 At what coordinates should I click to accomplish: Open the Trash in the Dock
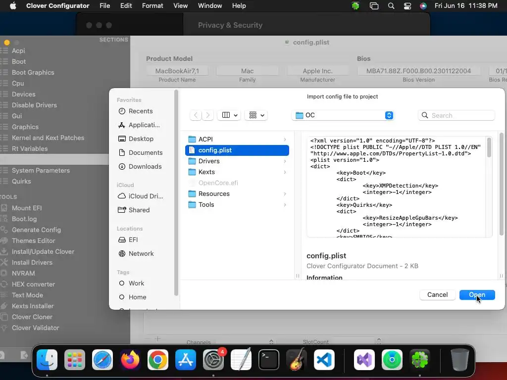point(460,359)
